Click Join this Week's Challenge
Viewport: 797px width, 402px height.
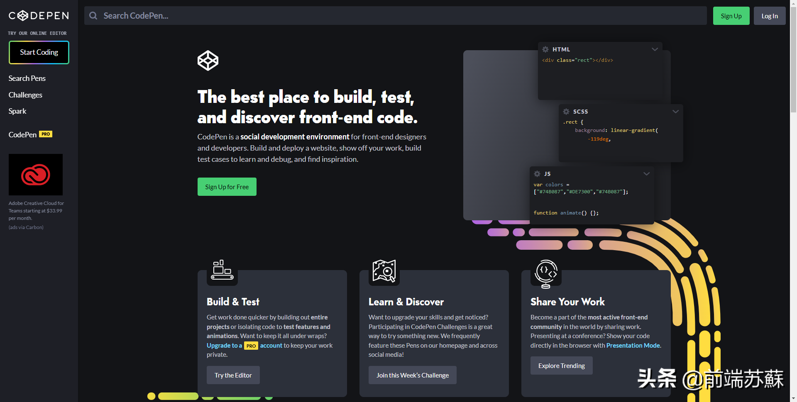(413, 375)
